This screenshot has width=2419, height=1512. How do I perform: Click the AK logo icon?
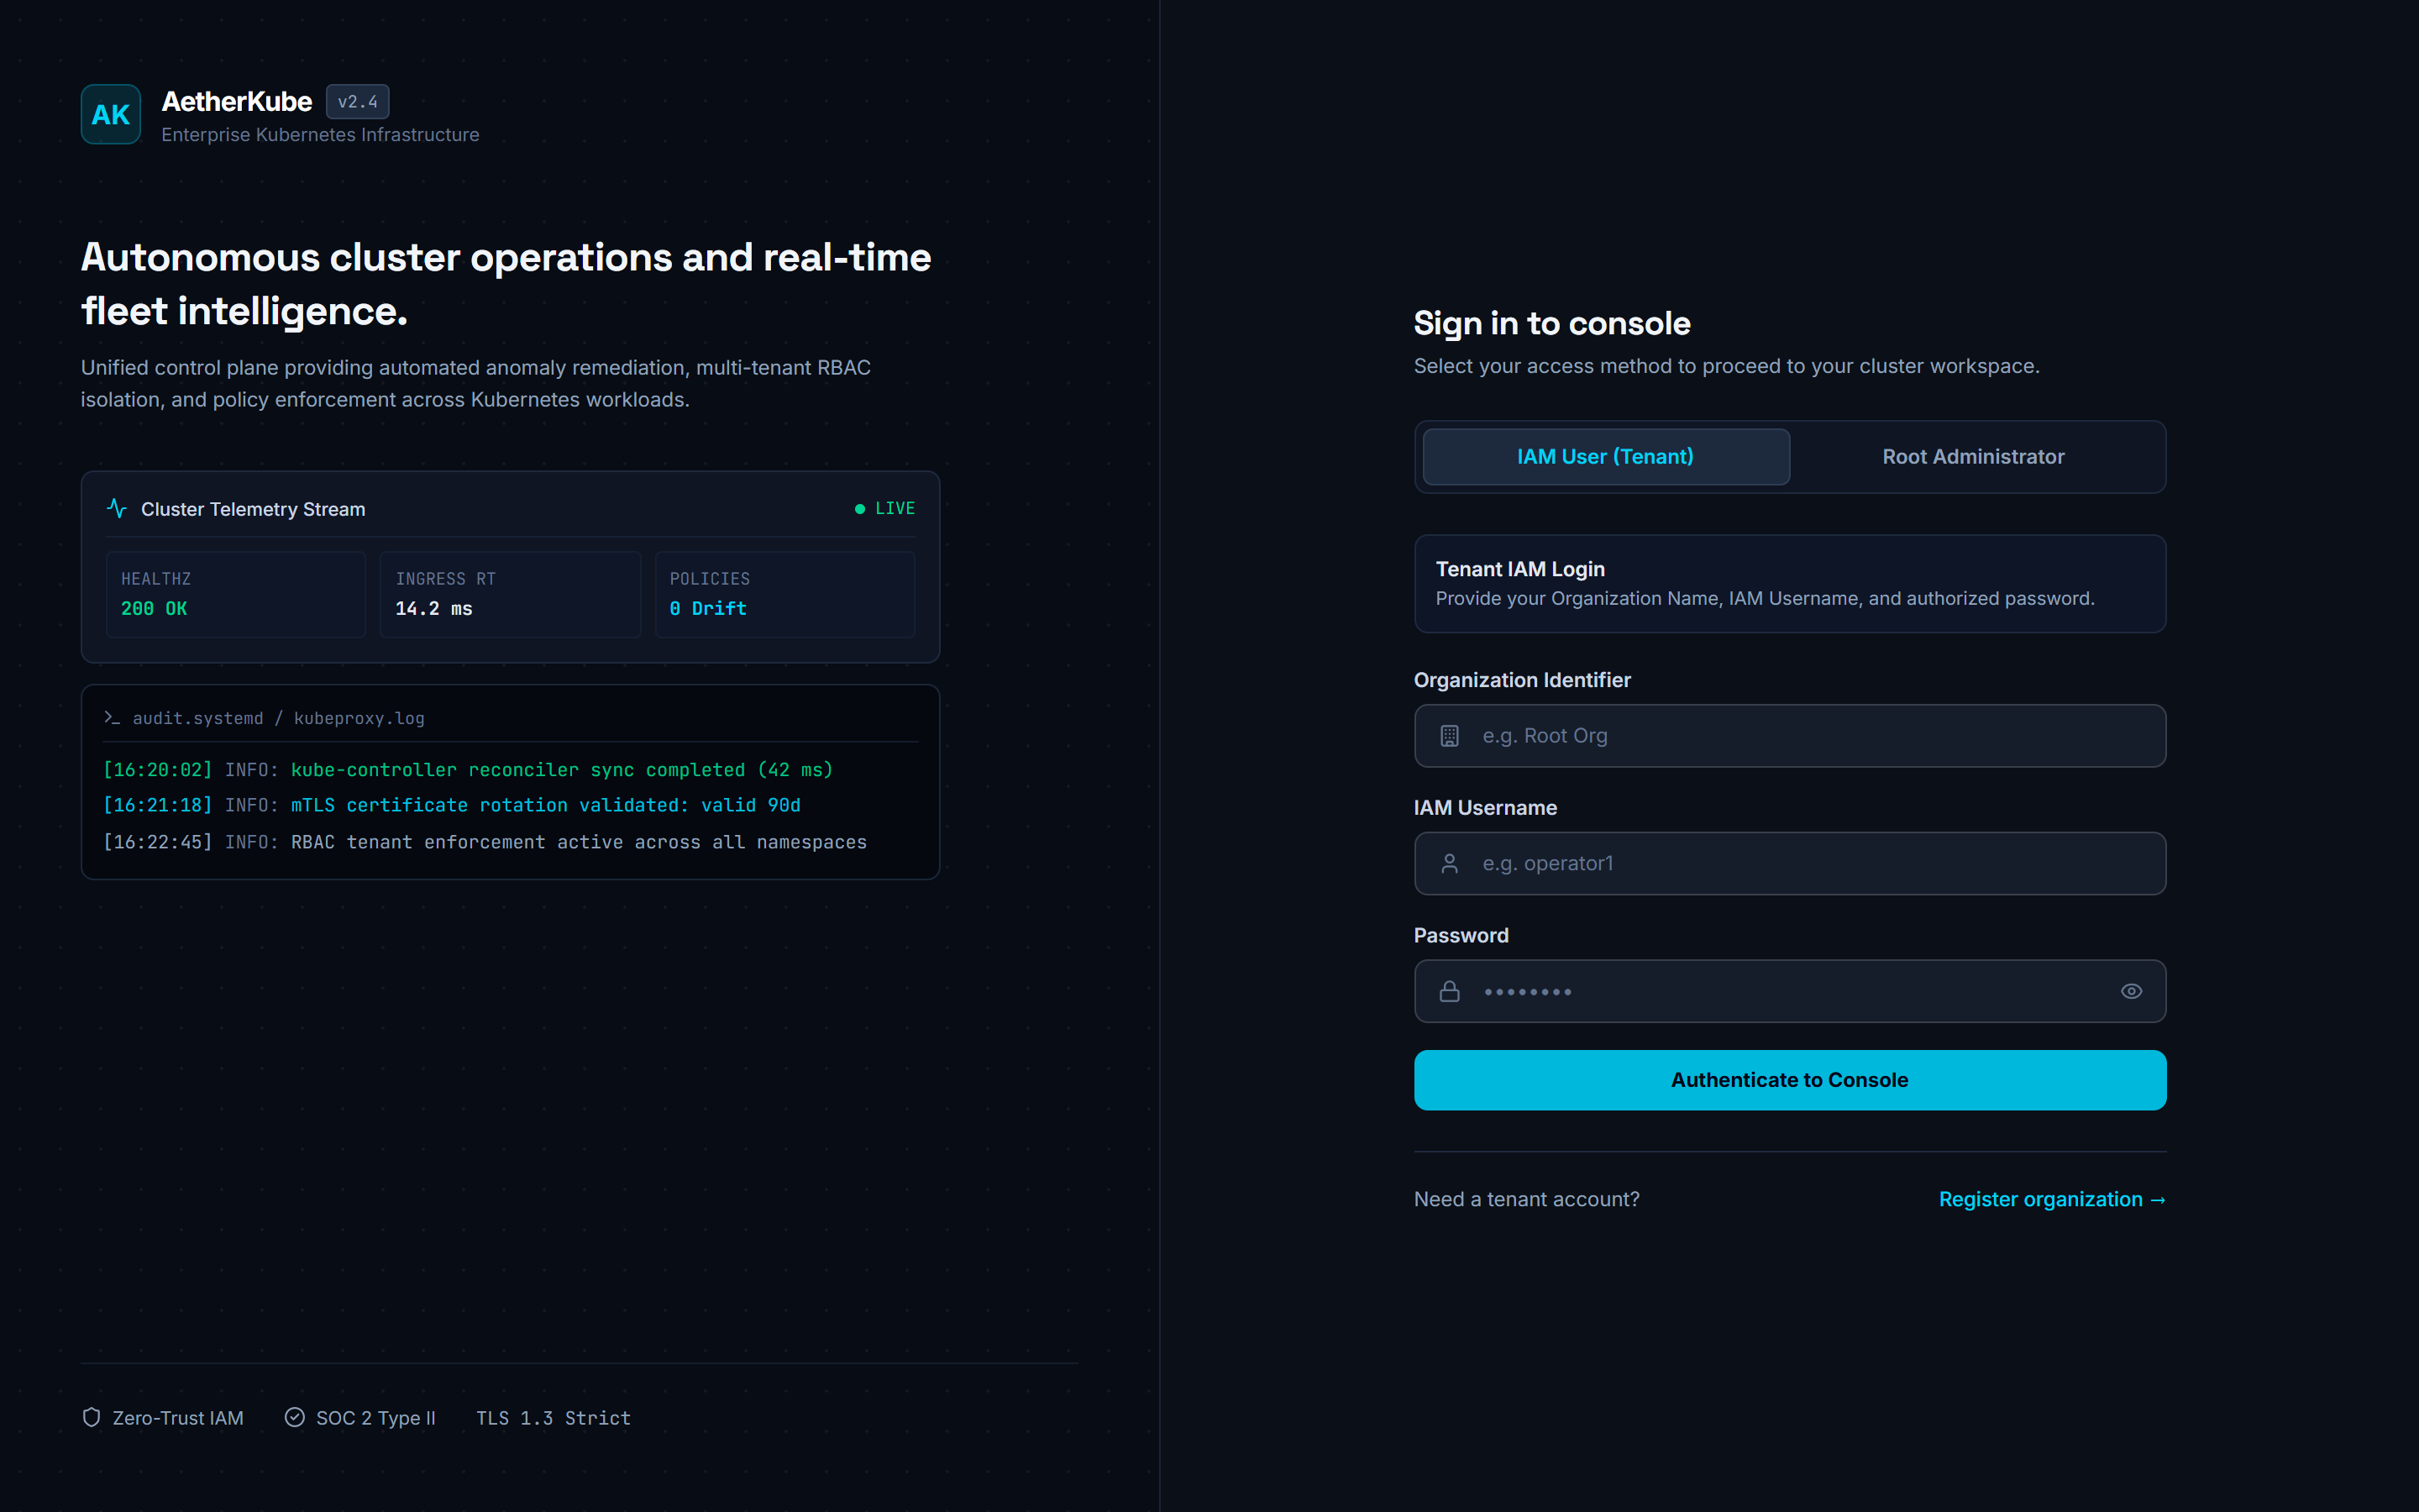111,114
